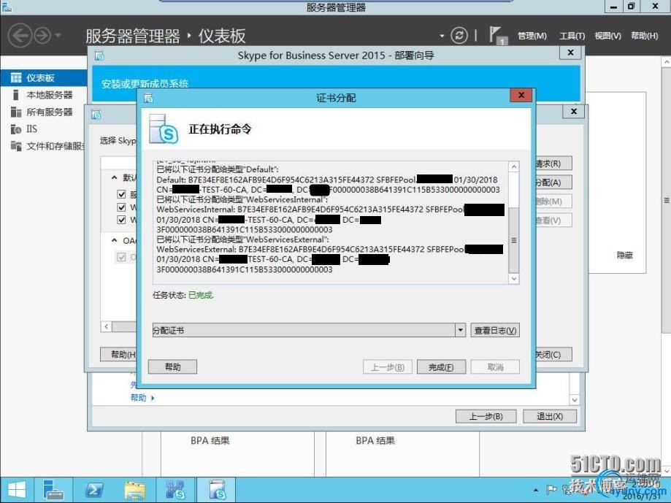Collapse the 默认 certificate group
The image size is (671, 503).
[x=114, y=177]
